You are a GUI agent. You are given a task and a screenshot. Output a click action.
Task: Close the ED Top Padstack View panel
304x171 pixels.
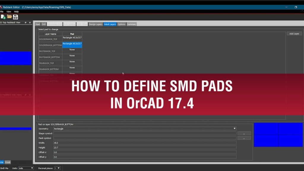(x=30, y=22)
